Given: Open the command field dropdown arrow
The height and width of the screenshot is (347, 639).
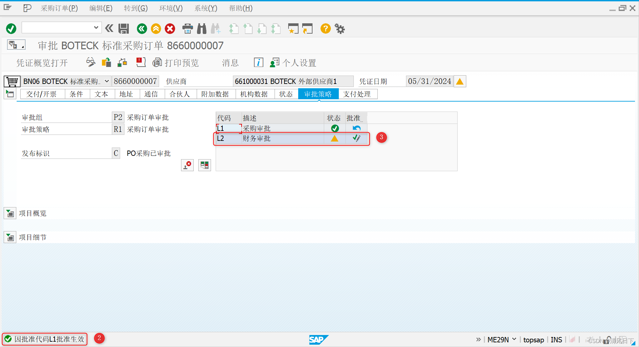Looking at the screenshot, I should (96, 28).
